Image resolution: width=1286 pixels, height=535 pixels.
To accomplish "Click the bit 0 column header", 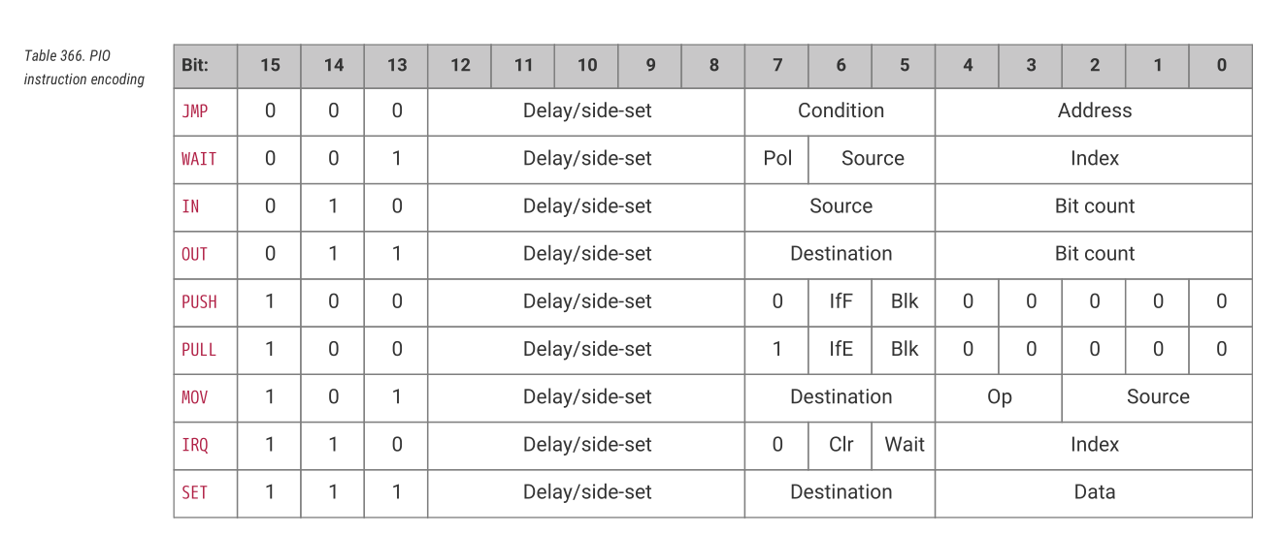I will tap(1221, 65).
